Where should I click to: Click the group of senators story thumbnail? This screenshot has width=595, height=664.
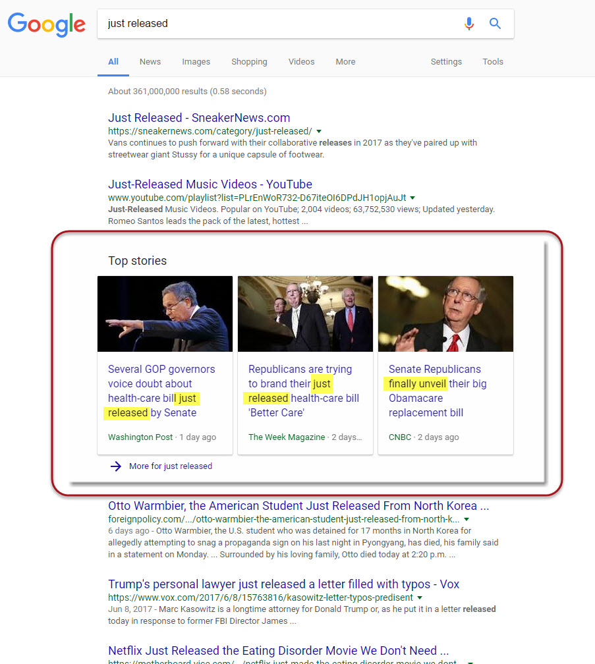[x=305, y=314]
